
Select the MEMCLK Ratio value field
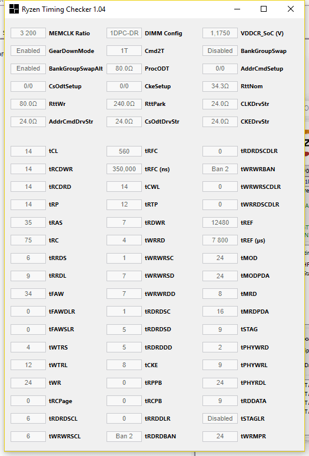point(28,33)
